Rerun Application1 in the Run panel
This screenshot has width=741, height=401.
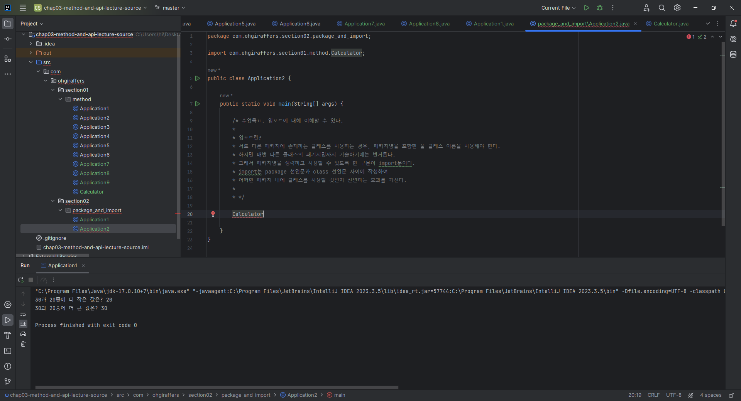click(21, 280)
